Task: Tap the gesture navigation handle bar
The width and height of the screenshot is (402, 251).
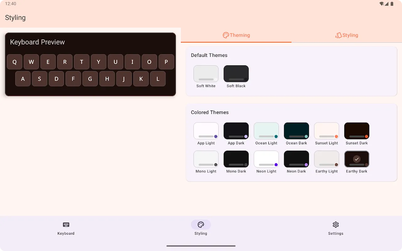Action: (x=201, y=246)
